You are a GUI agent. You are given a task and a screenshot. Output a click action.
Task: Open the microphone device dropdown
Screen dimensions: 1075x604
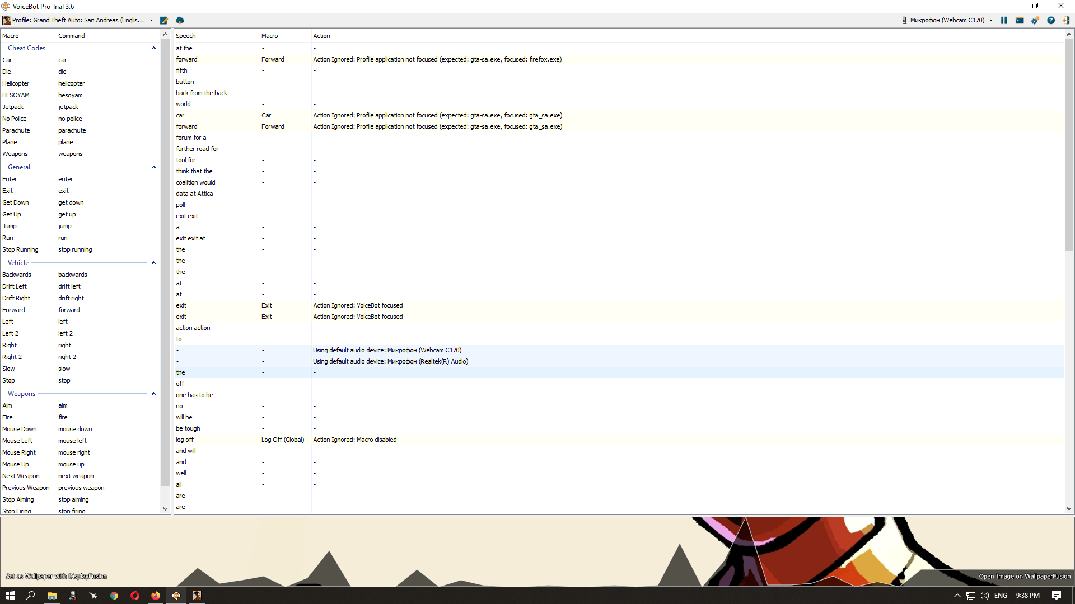click(x=991, y=20)
